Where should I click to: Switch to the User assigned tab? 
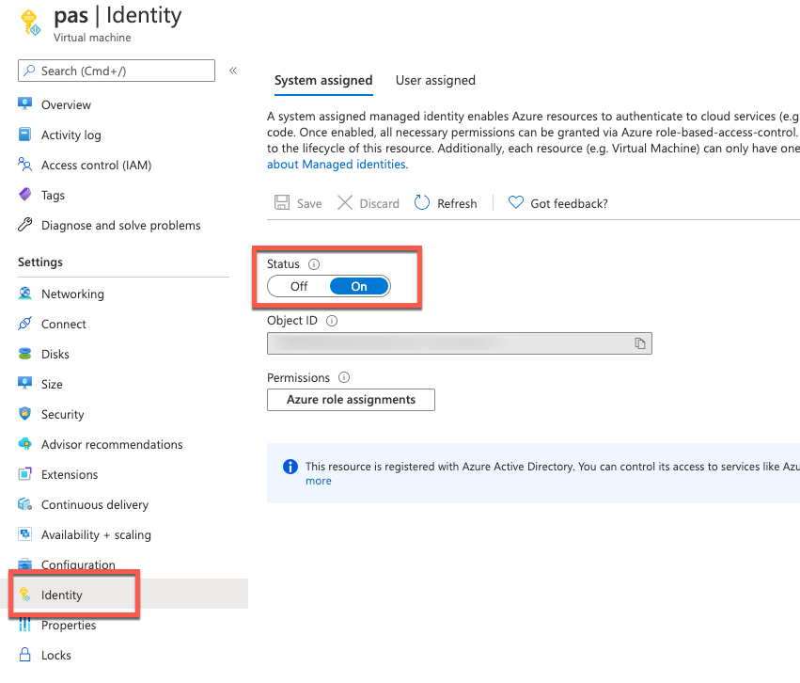pos(435,80)
